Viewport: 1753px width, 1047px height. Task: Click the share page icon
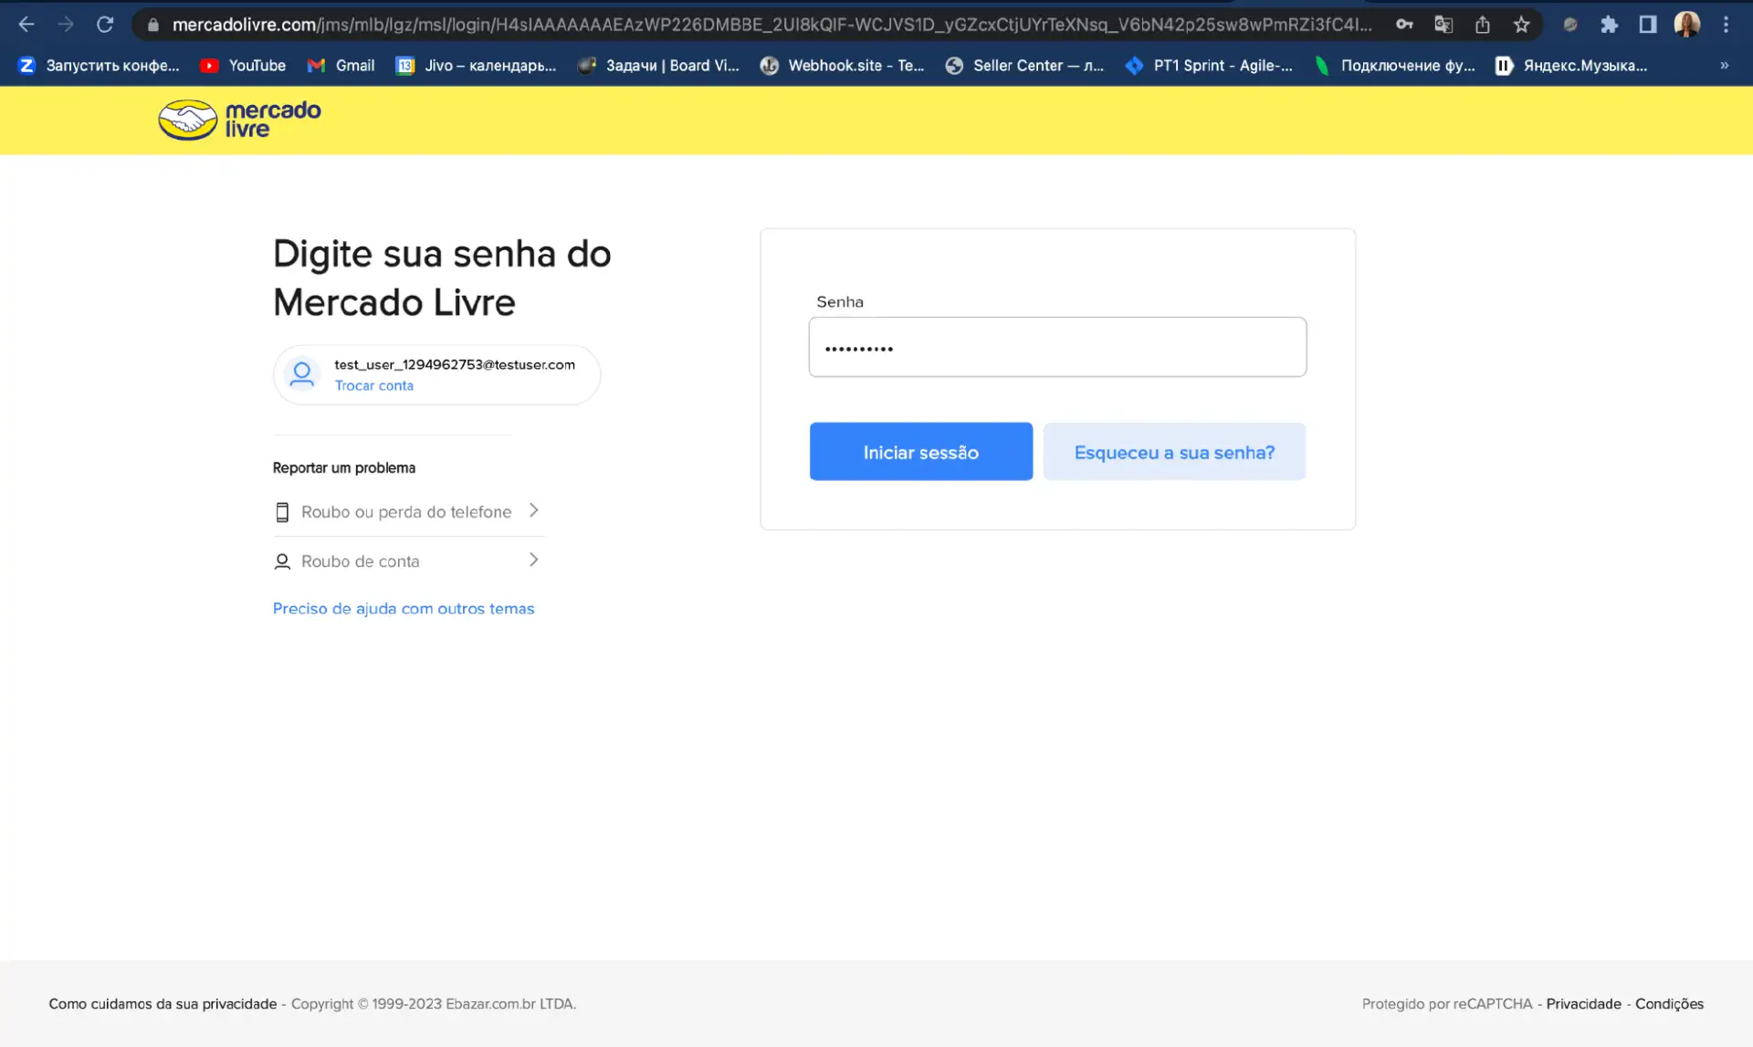(x=1483, y=25)
